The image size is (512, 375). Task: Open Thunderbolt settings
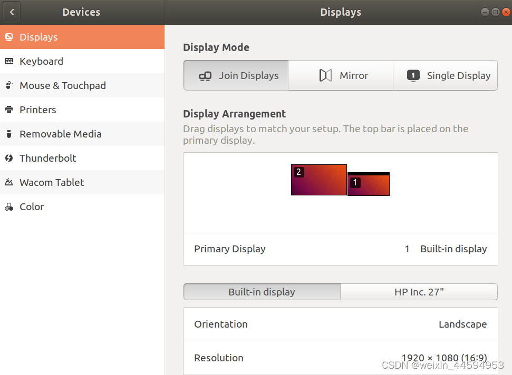82,158
